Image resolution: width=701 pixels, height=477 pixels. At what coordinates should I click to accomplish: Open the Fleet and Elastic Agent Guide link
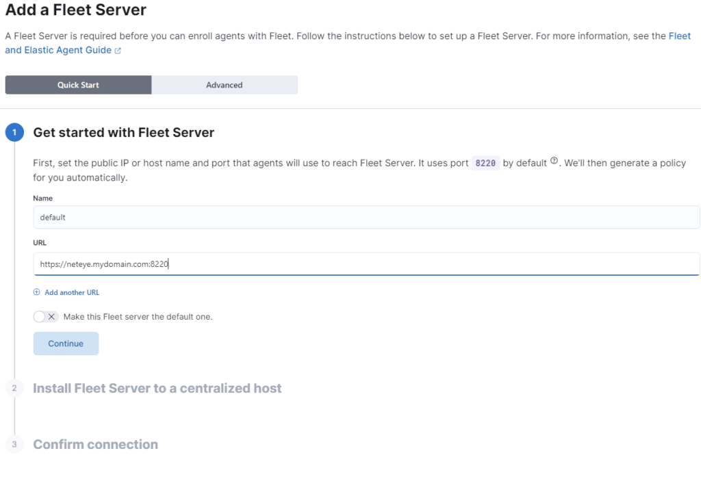pos(58,50)
